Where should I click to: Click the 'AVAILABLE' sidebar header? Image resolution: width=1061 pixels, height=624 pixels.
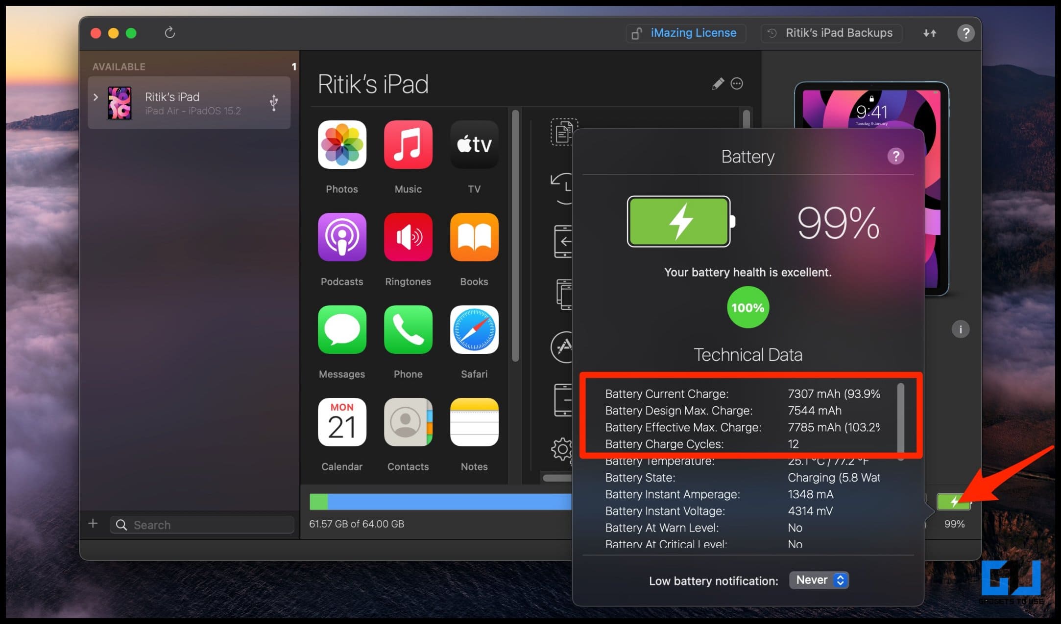pos(119,67)
